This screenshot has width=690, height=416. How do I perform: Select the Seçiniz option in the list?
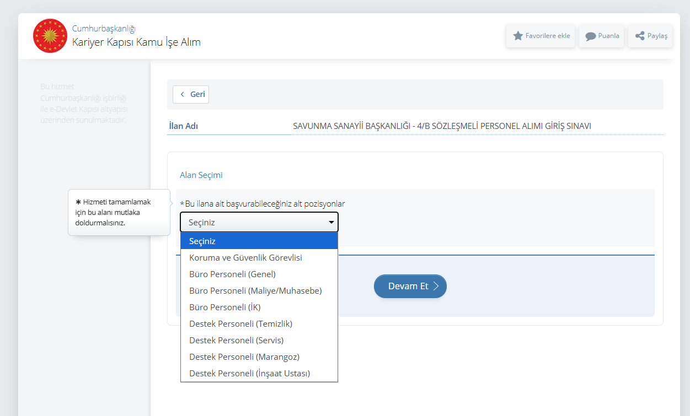click(259, 241)
